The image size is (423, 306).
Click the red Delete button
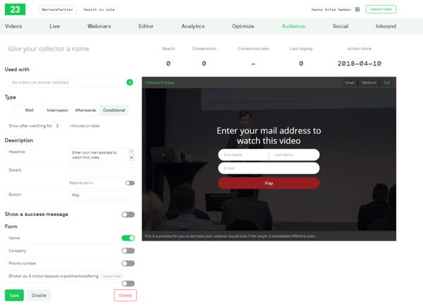point(125,295)
